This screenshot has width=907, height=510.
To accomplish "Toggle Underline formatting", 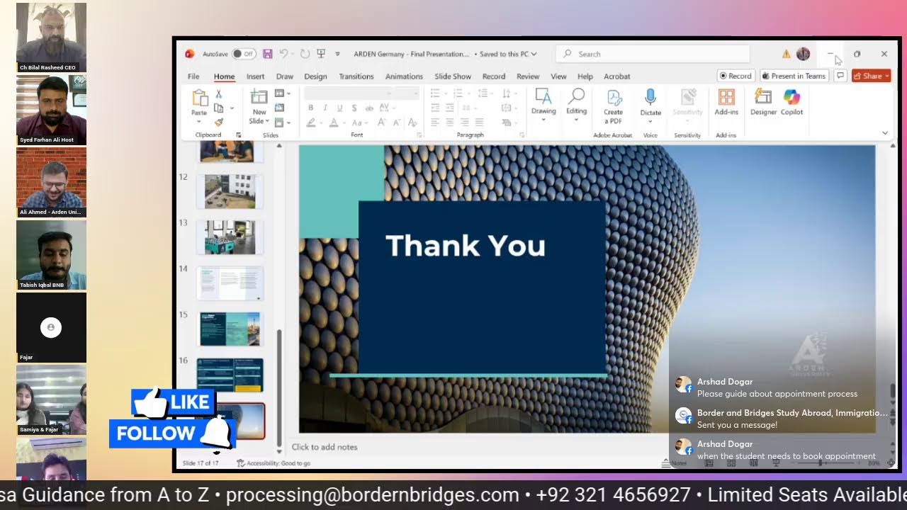I will coord(339,108).
